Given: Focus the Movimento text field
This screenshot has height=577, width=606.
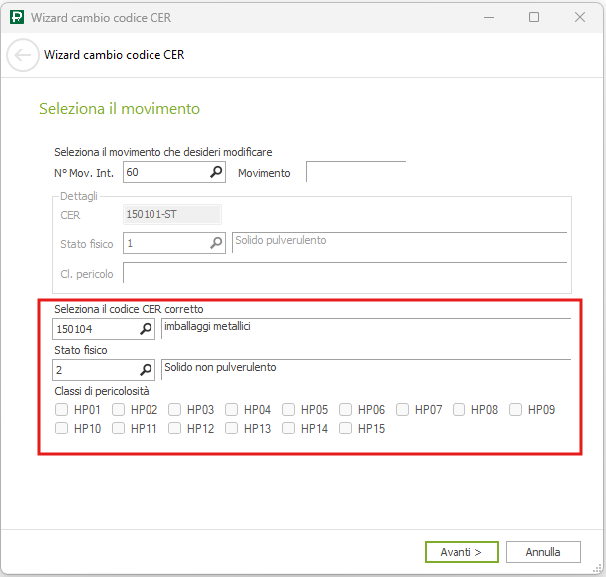Looking at the screenshot, I should tap(355, 173).
